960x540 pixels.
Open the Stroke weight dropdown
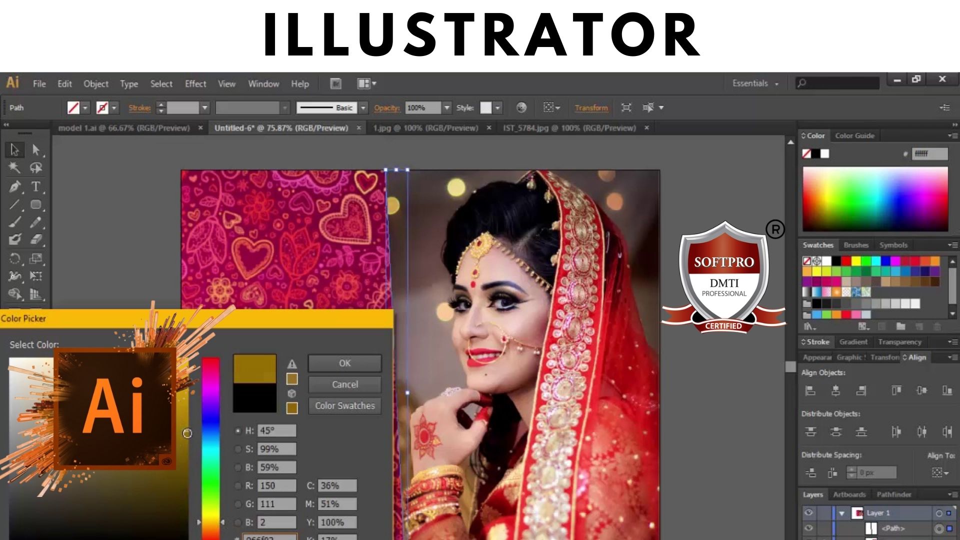[204, 107]
